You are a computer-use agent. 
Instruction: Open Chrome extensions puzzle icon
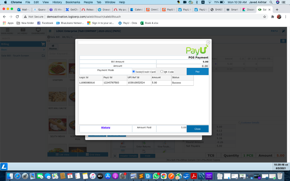click(x=272, y=17)
